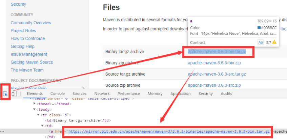This screenshot has height=139, width=287.
Task: Open the Network tab
Action: tap(102, 93)
